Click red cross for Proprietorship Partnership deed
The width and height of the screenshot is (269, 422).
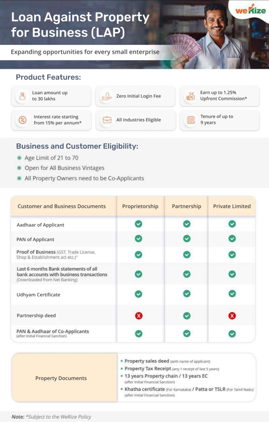[x=139, y=316]
